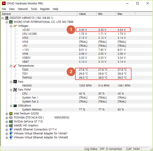
Task: Click the VSB3V row label
Action: click(x=26, y=58)
